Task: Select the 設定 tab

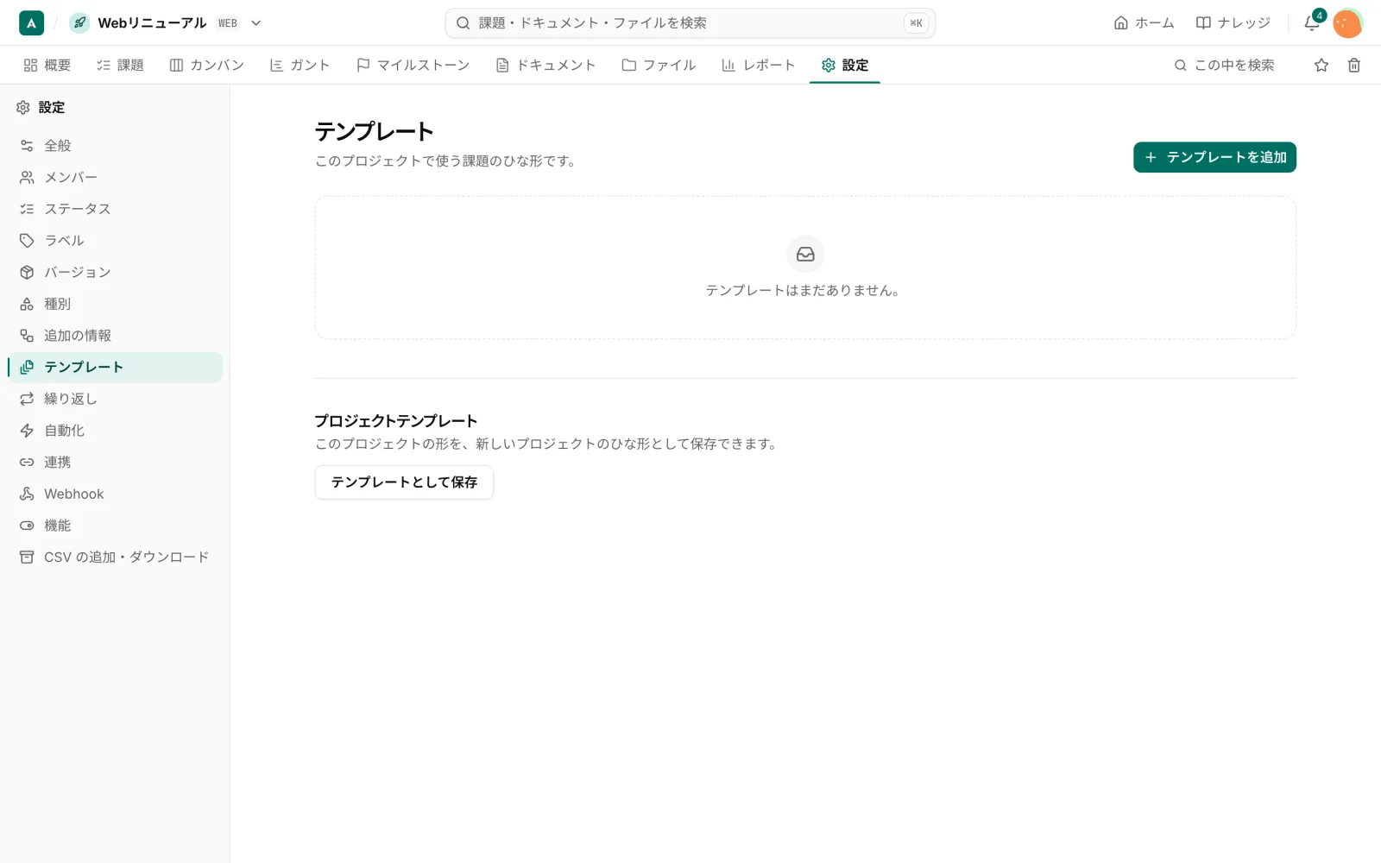Action: (x=845, y=65)
